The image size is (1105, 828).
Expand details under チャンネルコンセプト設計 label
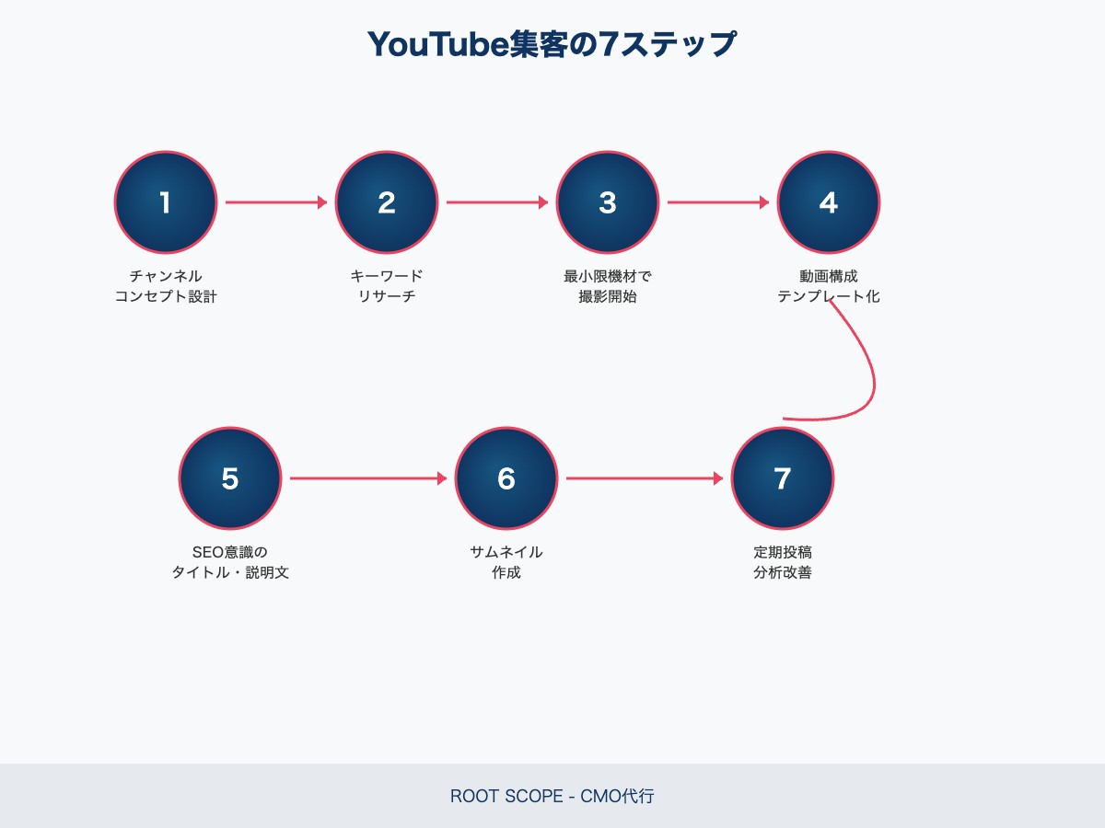165,286
